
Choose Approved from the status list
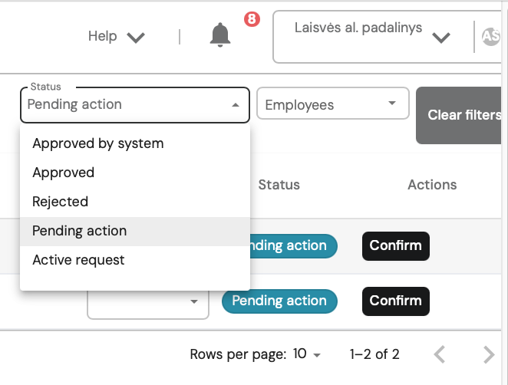pyautogui.click(x=64, y=173)
